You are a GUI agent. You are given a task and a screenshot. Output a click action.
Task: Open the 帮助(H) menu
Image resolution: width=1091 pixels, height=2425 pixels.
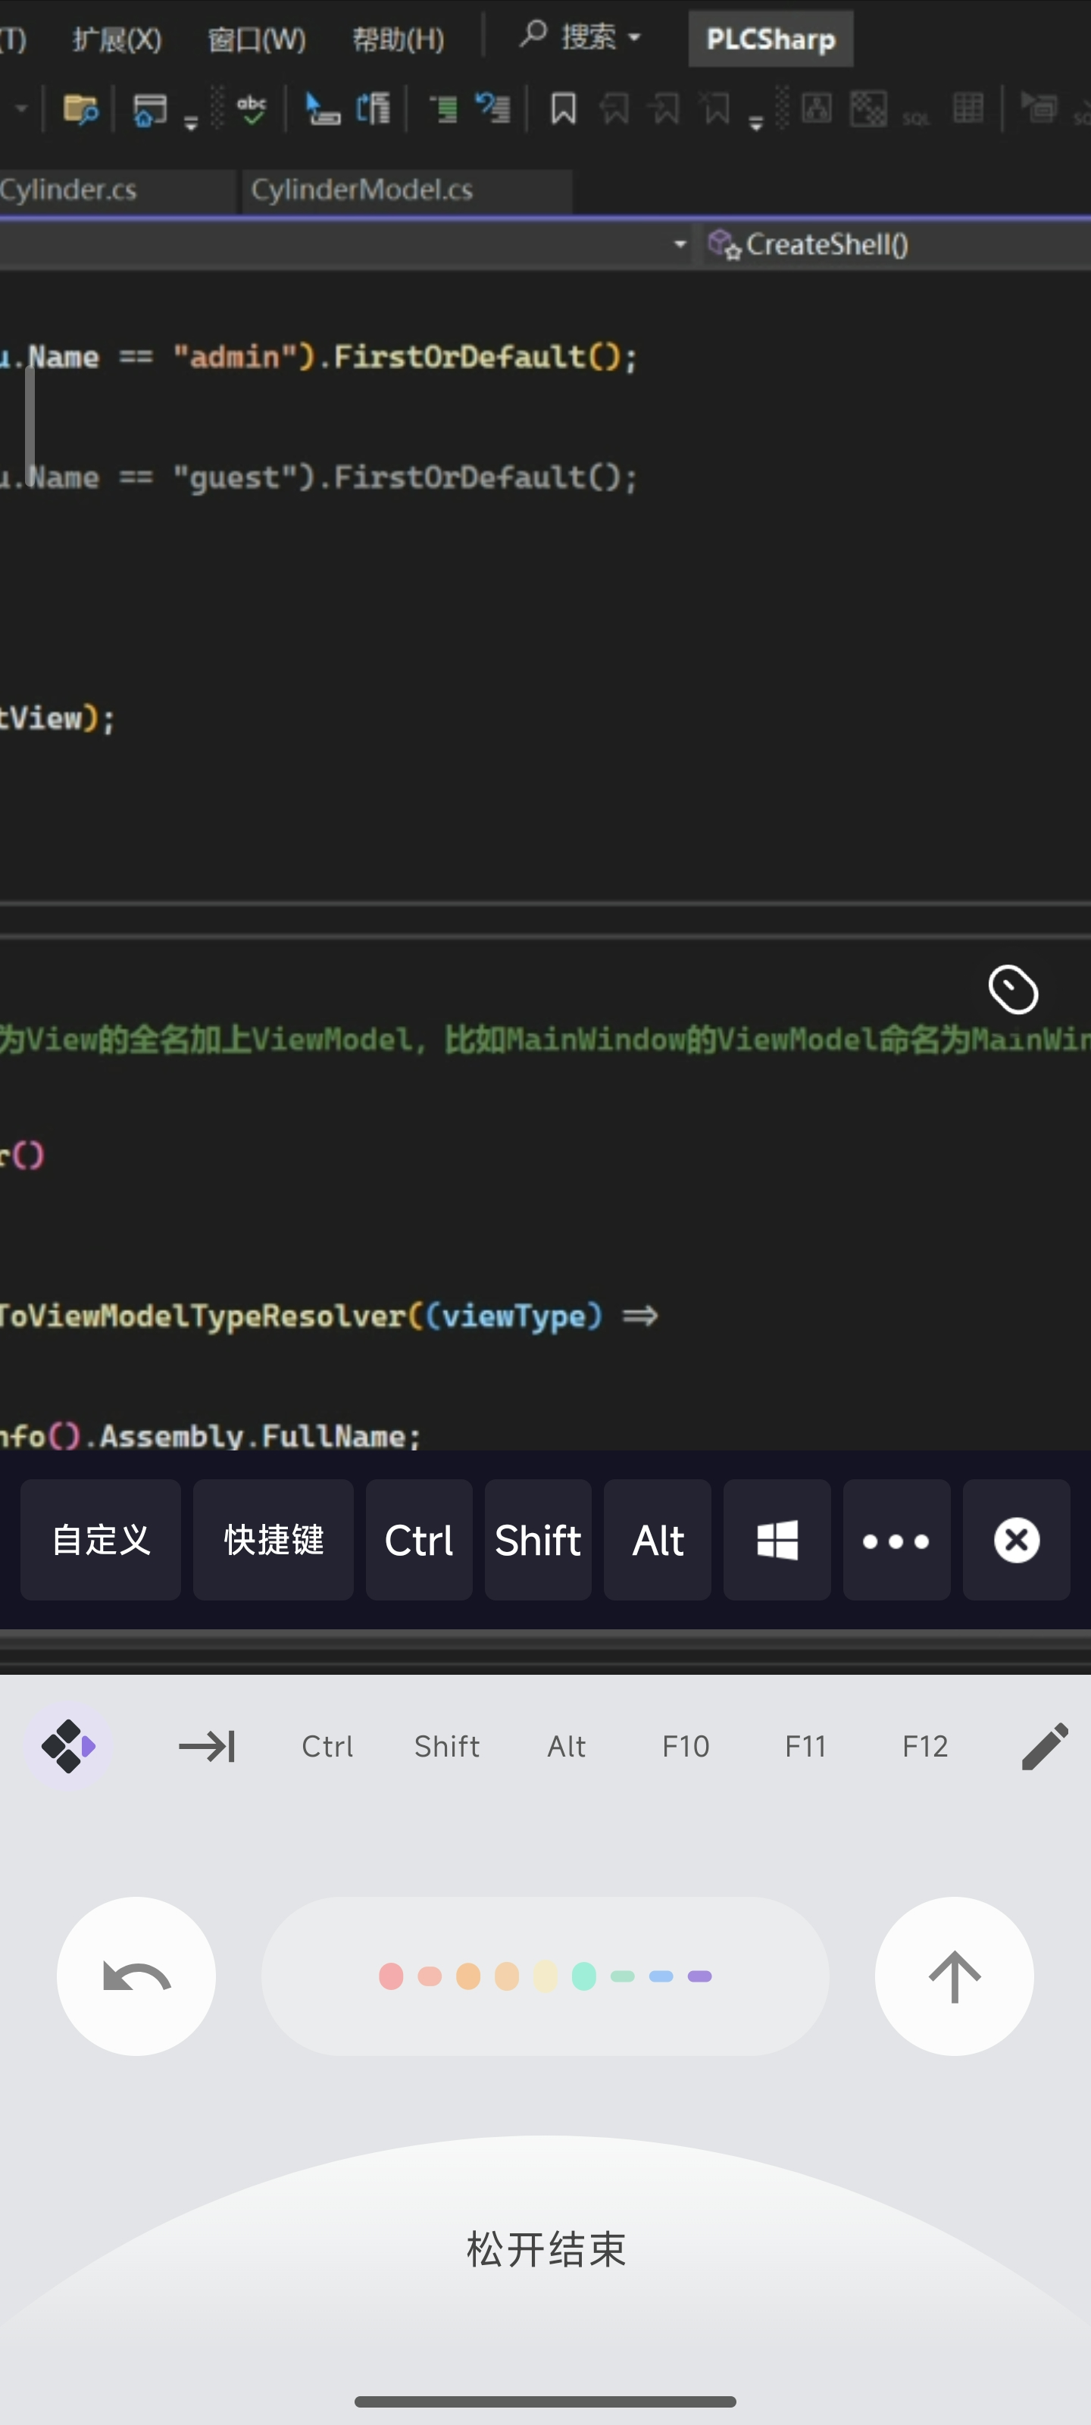[x=397, y=39]
